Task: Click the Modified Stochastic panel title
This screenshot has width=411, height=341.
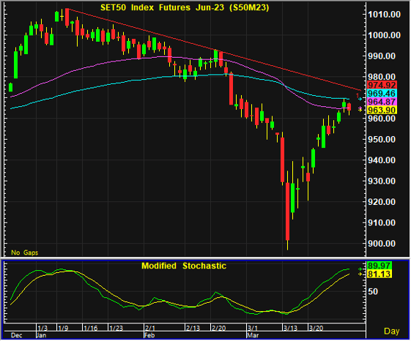Action: (x=184, y=266)
